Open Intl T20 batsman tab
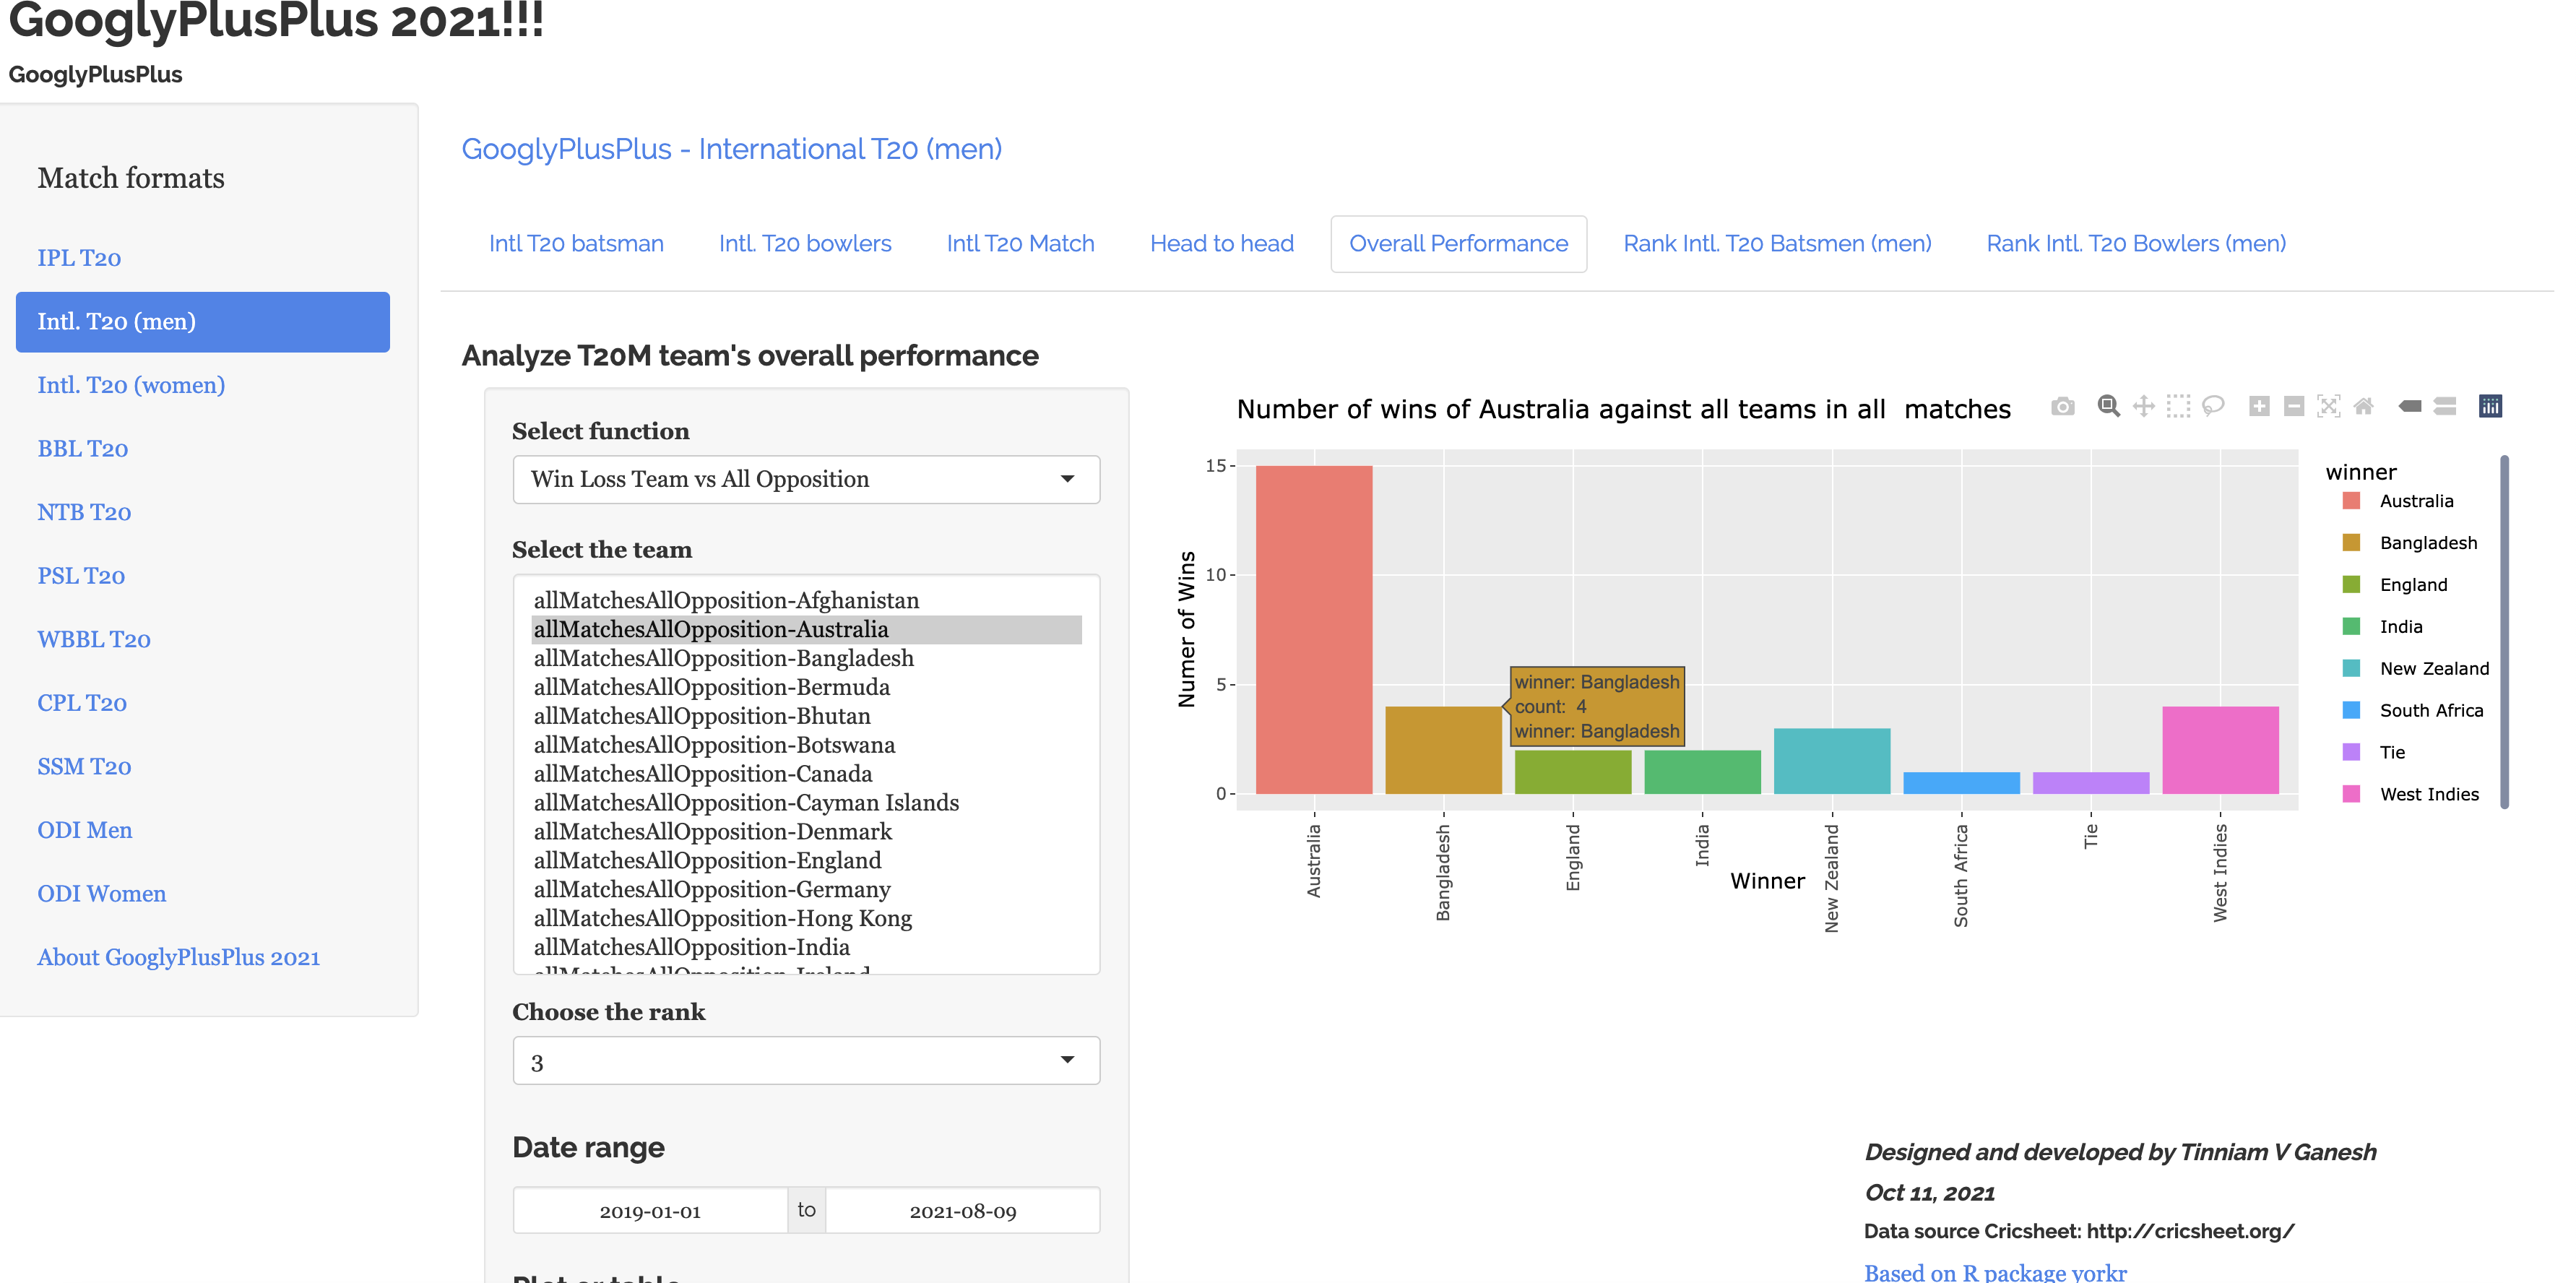Viewport: 2576px width, 1283px height. [x=576, y=244]
